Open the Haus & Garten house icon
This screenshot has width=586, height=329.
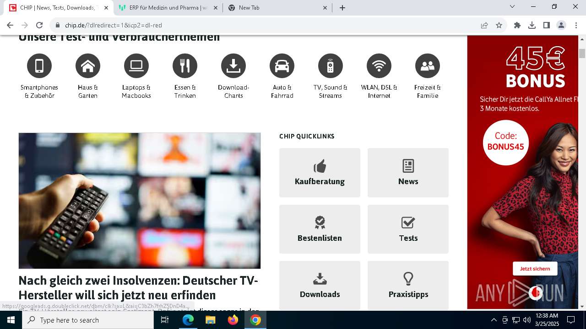coord(88,66)
